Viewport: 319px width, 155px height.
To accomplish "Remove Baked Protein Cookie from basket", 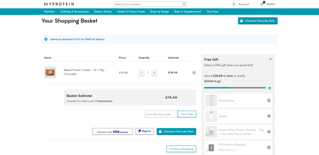I will 194,73.
